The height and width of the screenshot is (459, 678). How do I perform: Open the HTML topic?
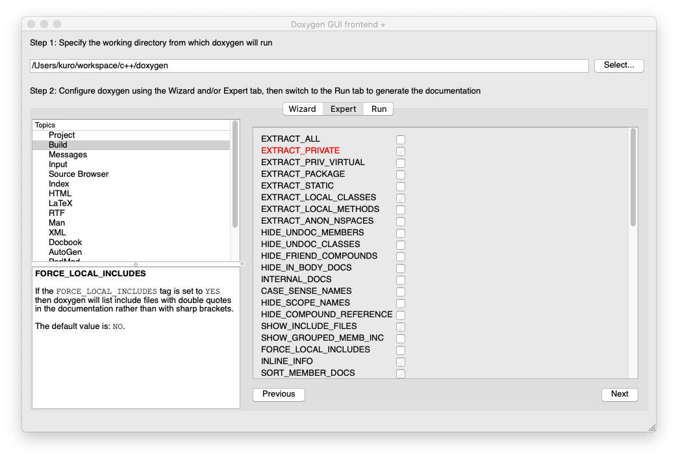click(131, 194)
